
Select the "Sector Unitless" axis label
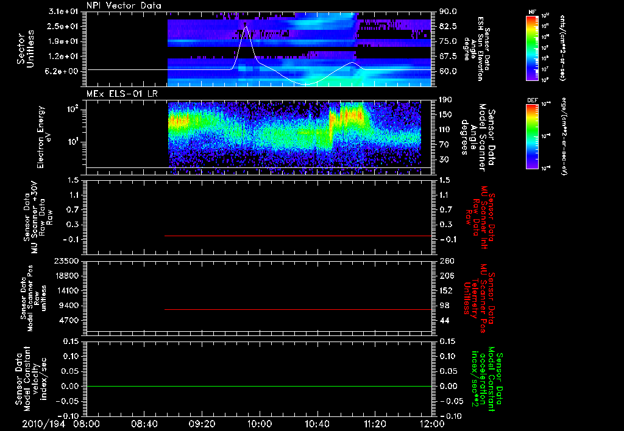coord(26,49)
